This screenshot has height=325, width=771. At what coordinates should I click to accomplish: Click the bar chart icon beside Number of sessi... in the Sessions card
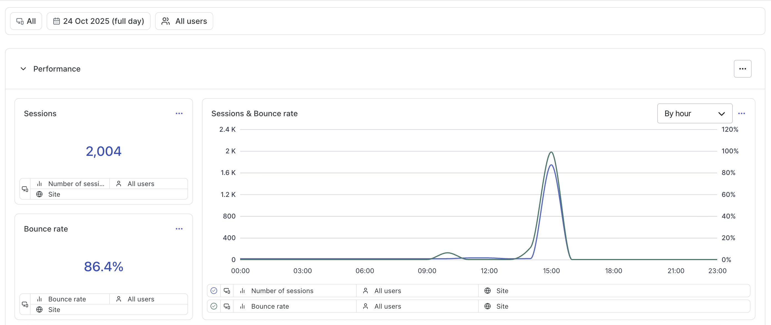(x=39, y=184)
